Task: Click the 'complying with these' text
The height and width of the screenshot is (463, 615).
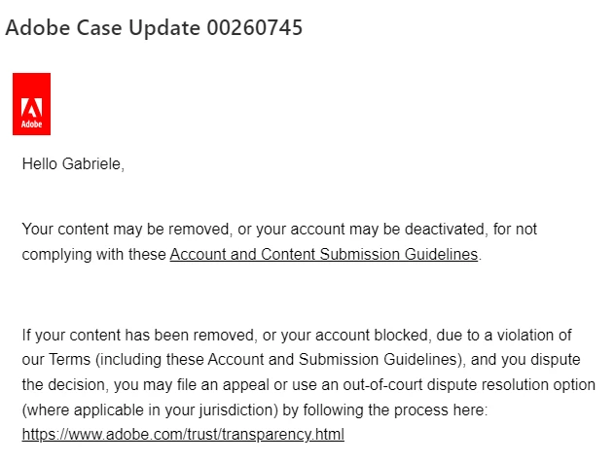Action: [93, 255]
